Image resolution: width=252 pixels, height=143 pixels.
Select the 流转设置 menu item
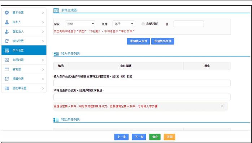click(24, 41)
